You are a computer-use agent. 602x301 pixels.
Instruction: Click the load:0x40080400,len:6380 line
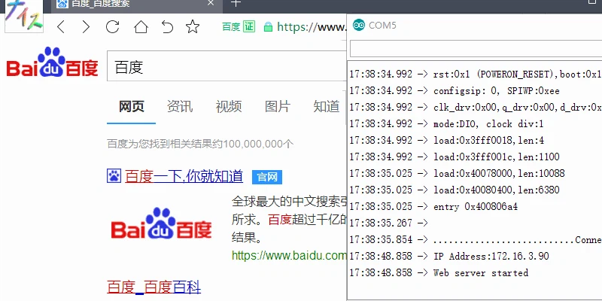click(455, 190)
